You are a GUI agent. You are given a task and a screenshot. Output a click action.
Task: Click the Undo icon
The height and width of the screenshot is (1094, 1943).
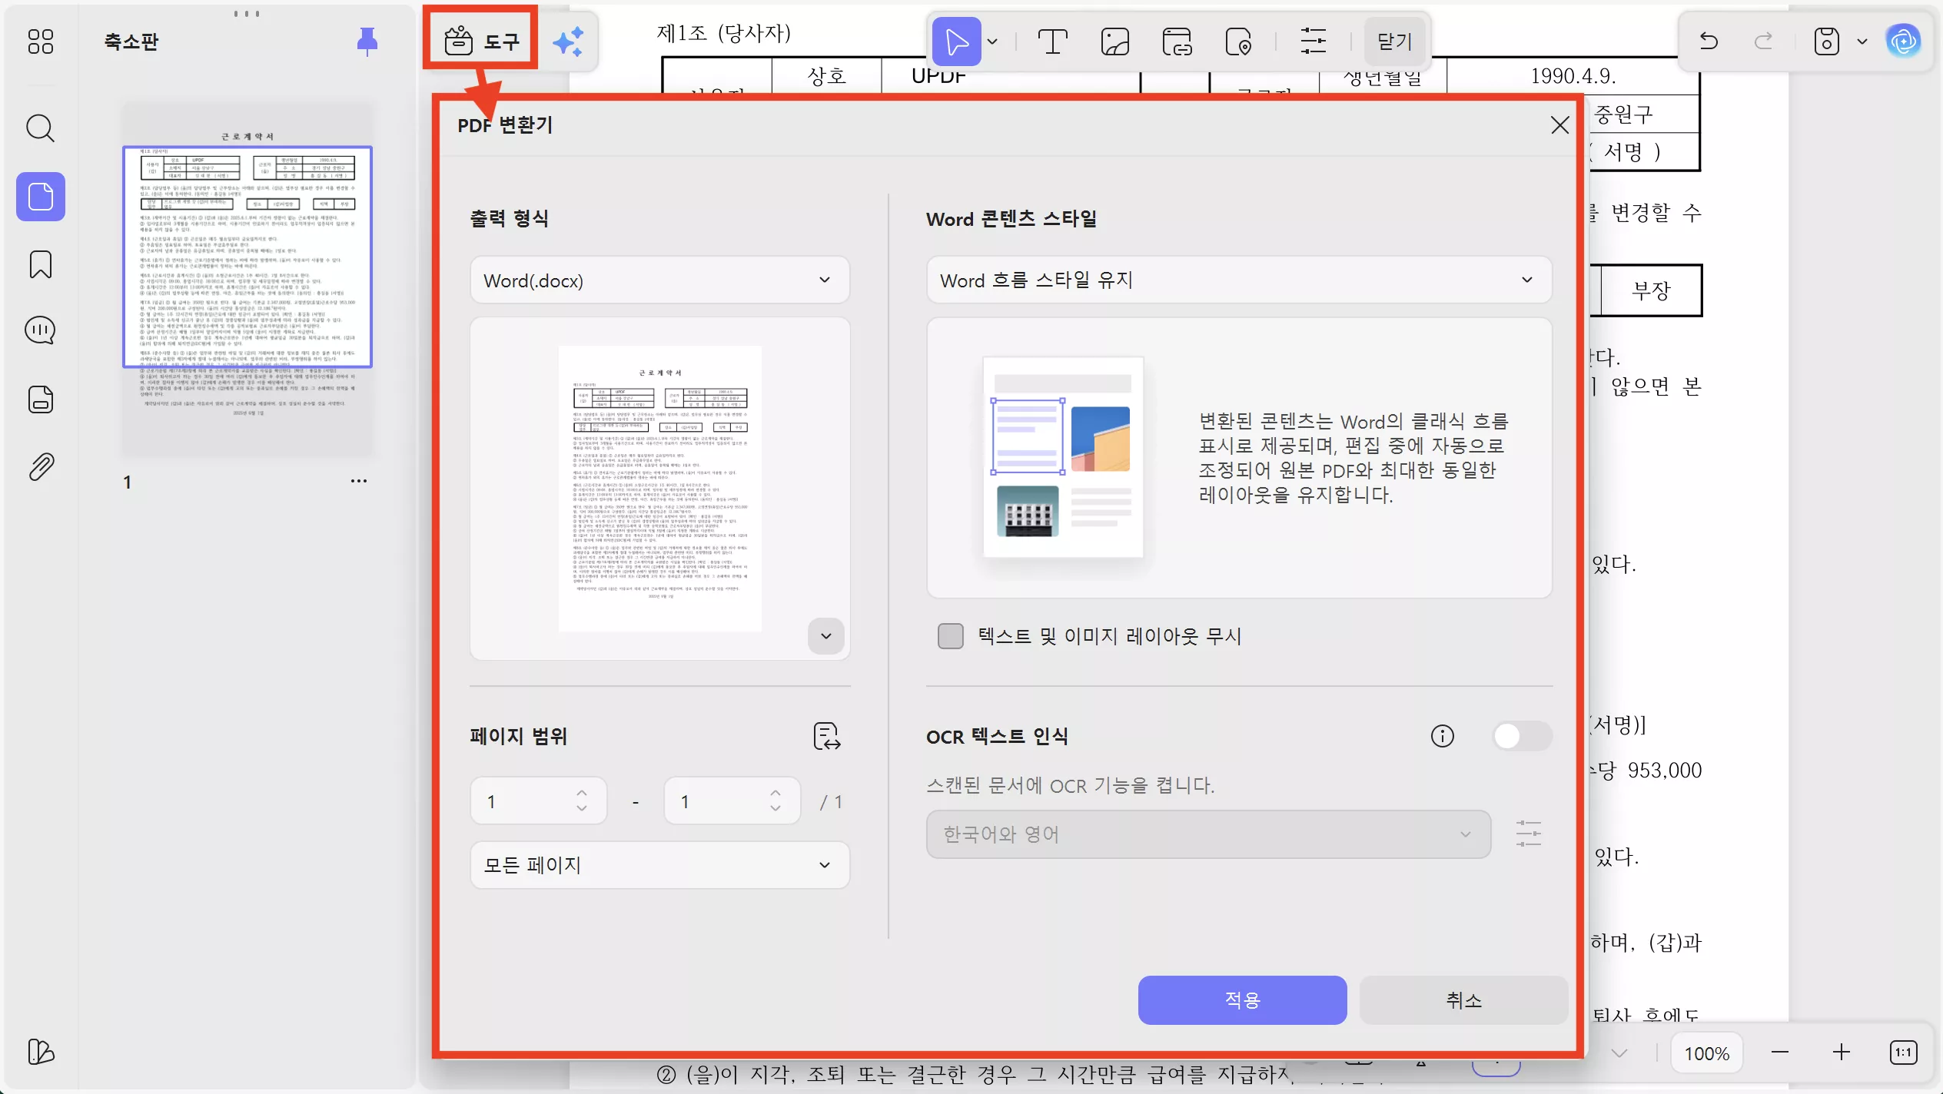[x=1709, y=41]
